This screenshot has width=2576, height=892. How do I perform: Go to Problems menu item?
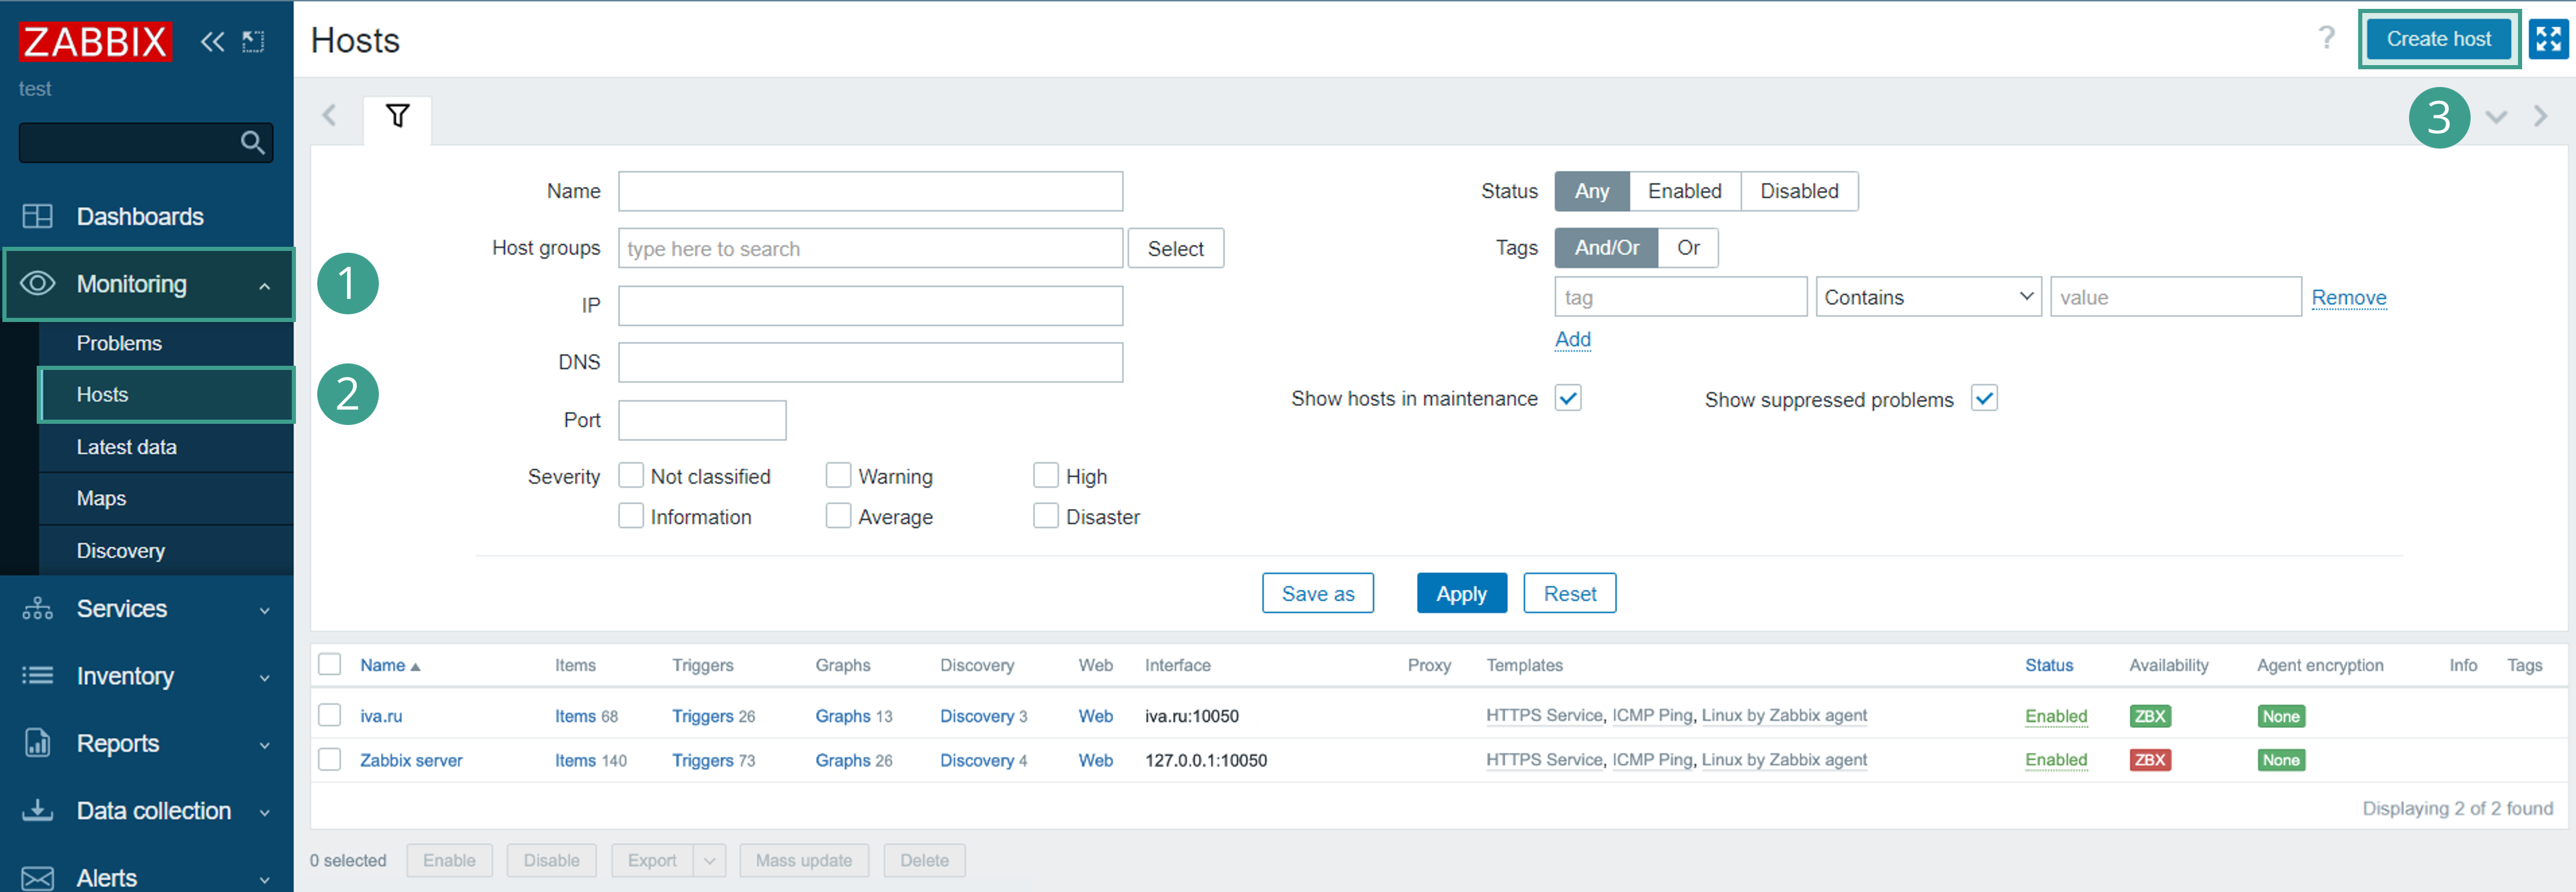tap(119, 343)
